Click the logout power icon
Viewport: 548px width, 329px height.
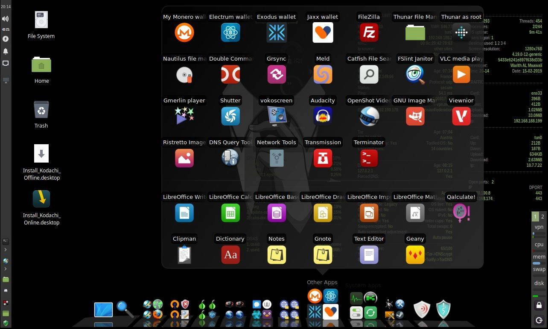pyautogui.click(x=539, y=320)
